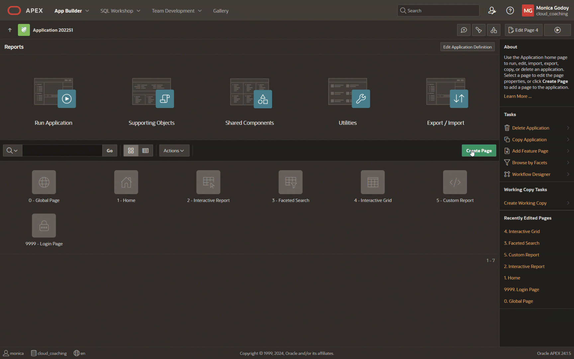Click the up arrow beside Application 202251
This screenshot has width=574, height=359.
click(10, 30)
